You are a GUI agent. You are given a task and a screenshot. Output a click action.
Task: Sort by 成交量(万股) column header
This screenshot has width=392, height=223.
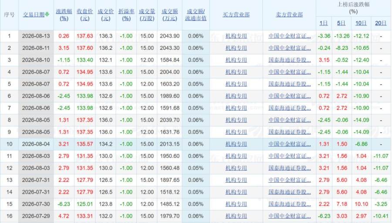click(x=147, y=15)
